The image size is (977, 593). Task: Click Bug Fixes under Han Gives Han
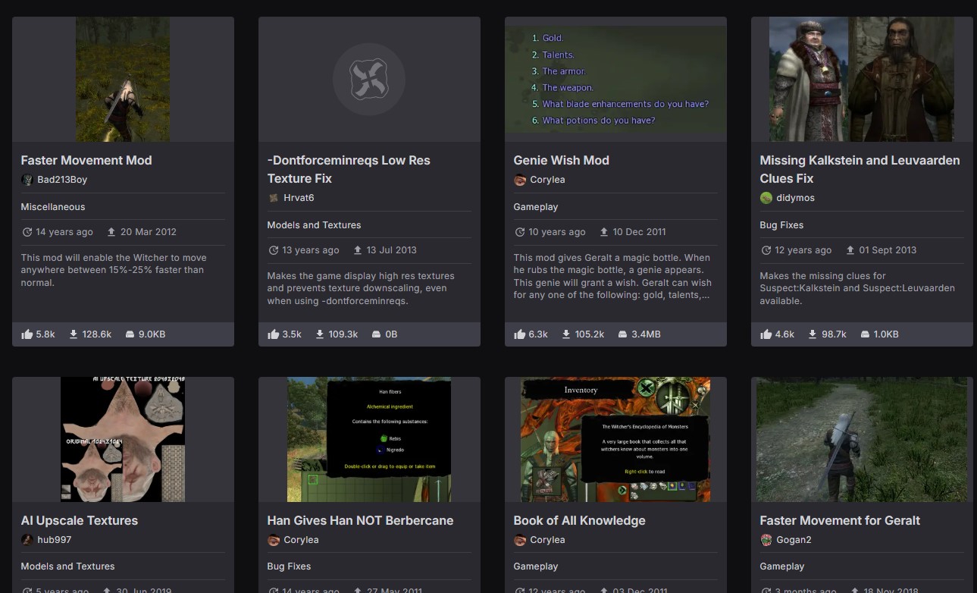coord(289,566)
